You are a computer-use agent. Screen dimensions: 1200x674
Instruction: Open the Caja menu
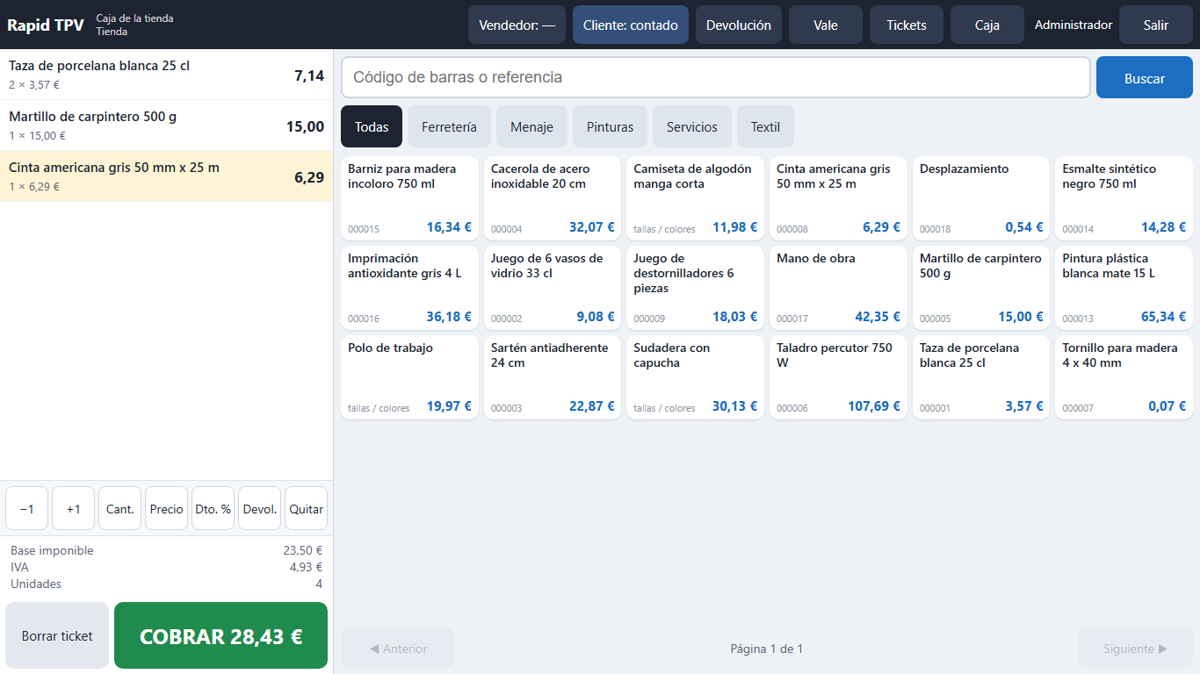click(987, 25)
